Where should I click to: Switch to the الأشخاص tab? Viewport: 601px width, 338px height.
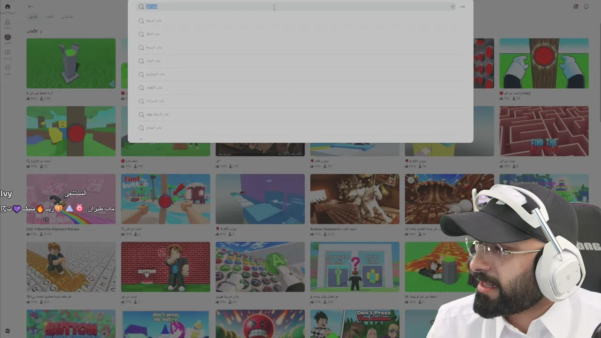67,17
